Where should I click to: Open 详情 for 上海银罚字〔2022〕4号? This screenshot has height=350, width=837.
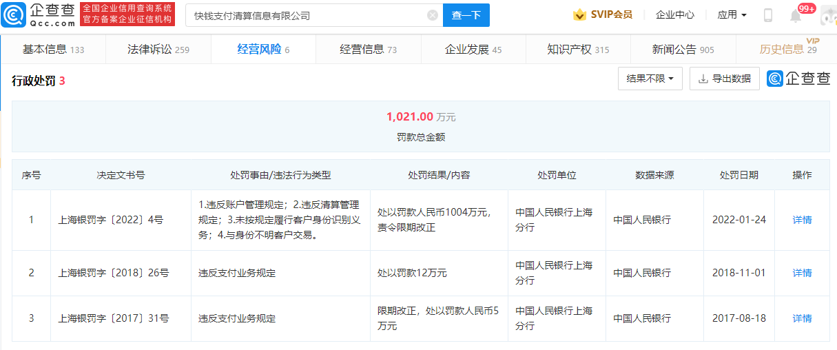click(x=802, y=220)
